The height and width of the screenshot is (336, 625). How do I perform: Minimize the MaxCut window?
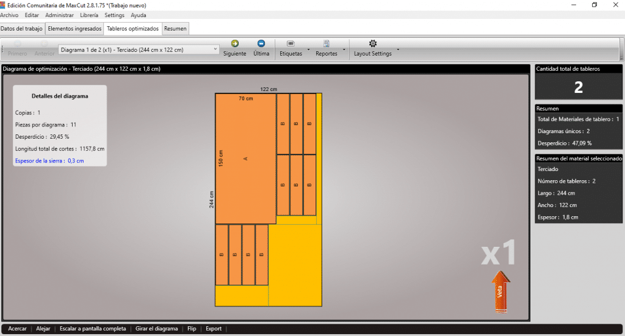click(574, 5)
